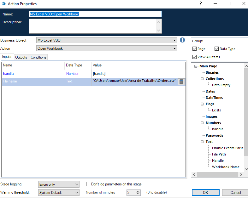Open the Stage logging dropdown
Screen dimensions: 248x198
click(x=77, y=184)
